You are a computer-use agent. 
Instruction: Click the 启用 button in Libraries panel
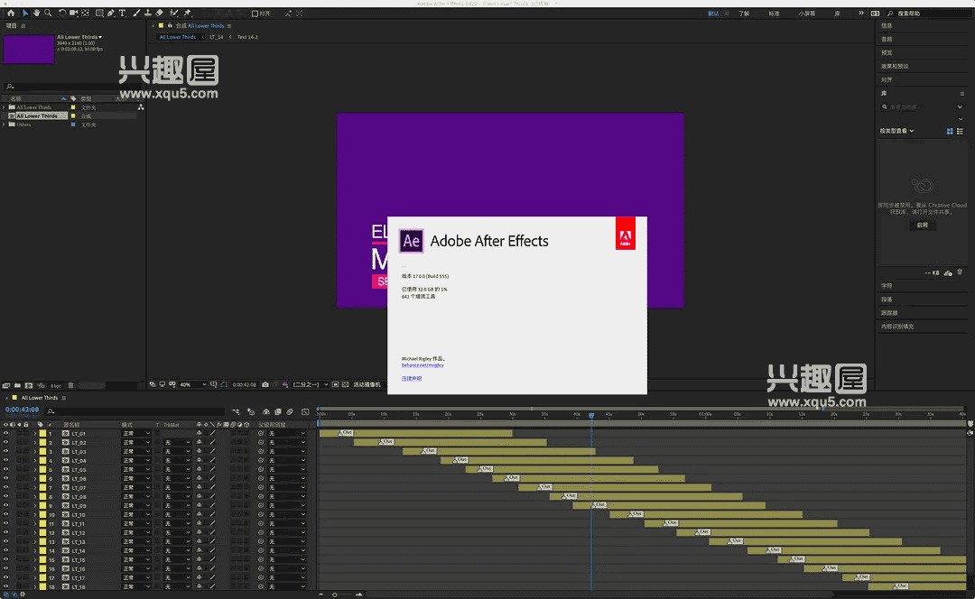click(922, 225)
